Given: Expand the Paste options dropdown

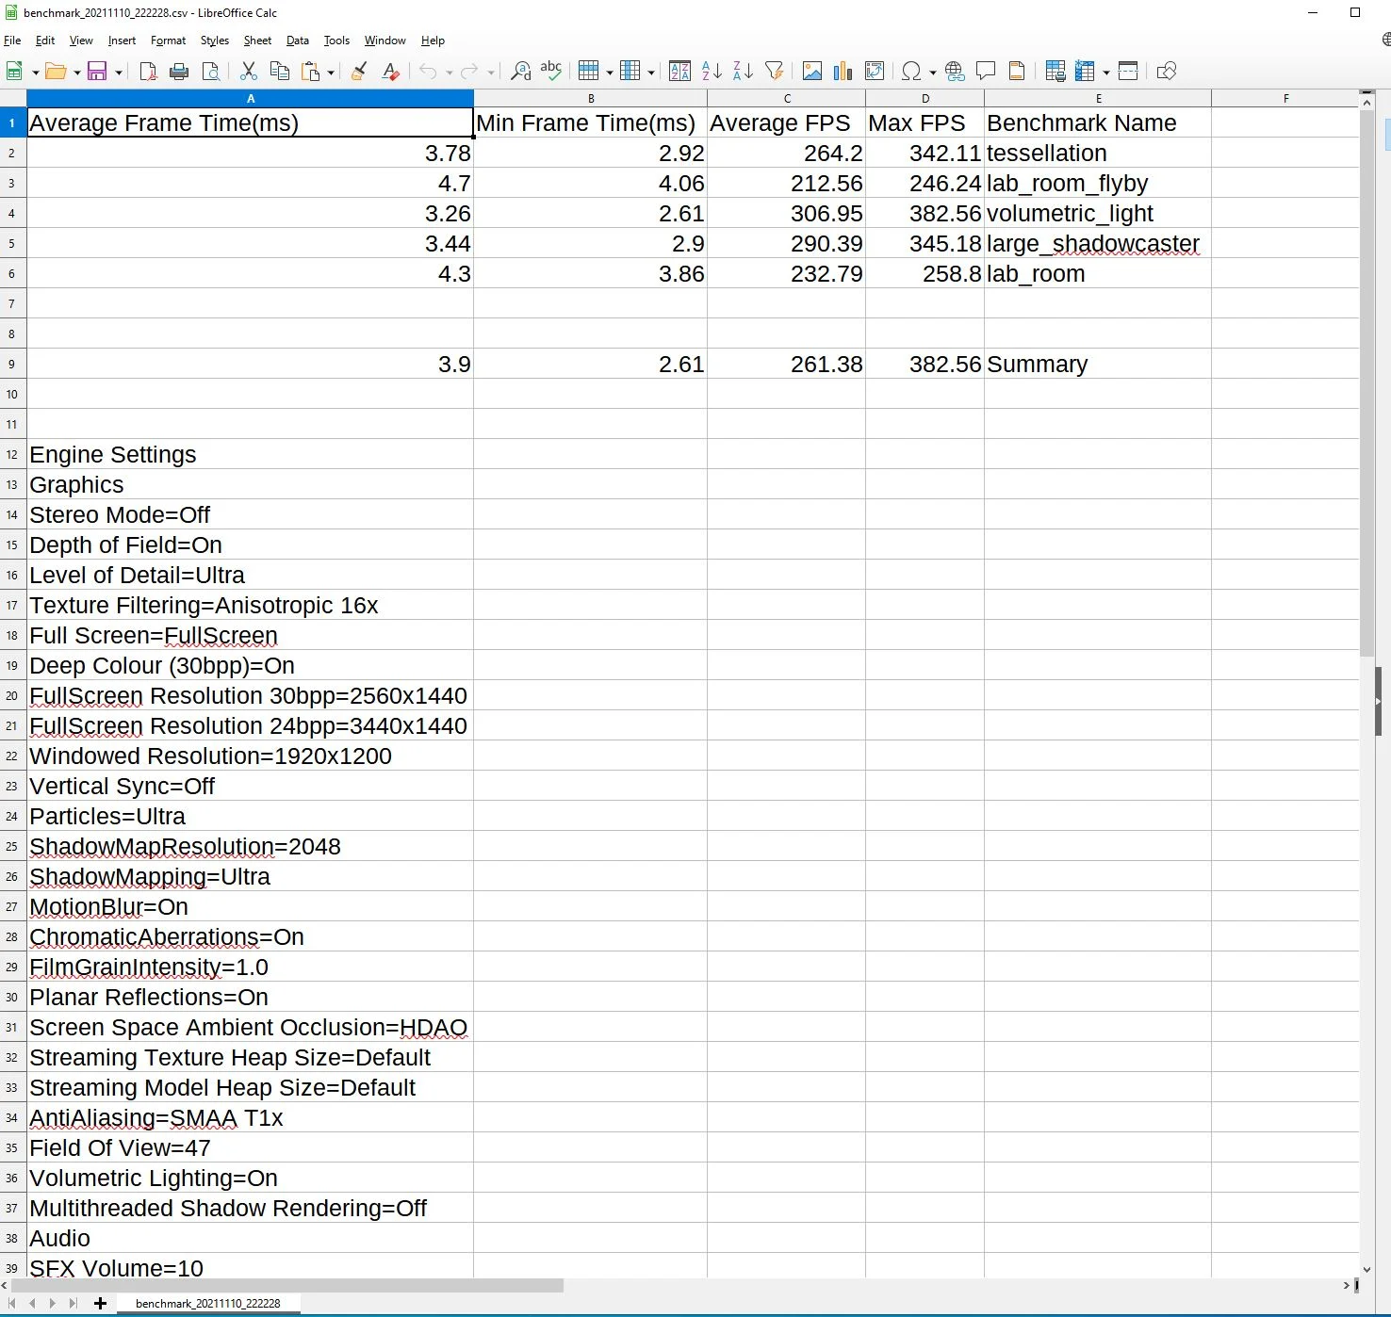Looking at the screenshot, I should (x=331, y=73).
